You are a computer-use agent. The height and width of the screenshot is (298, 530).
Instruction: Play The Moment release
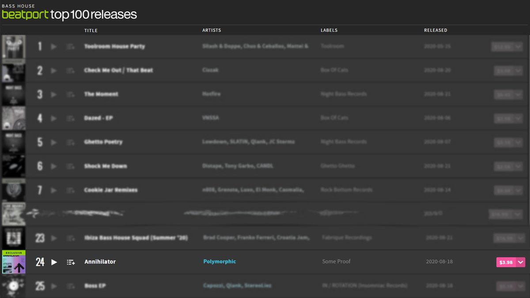point(54,94)
